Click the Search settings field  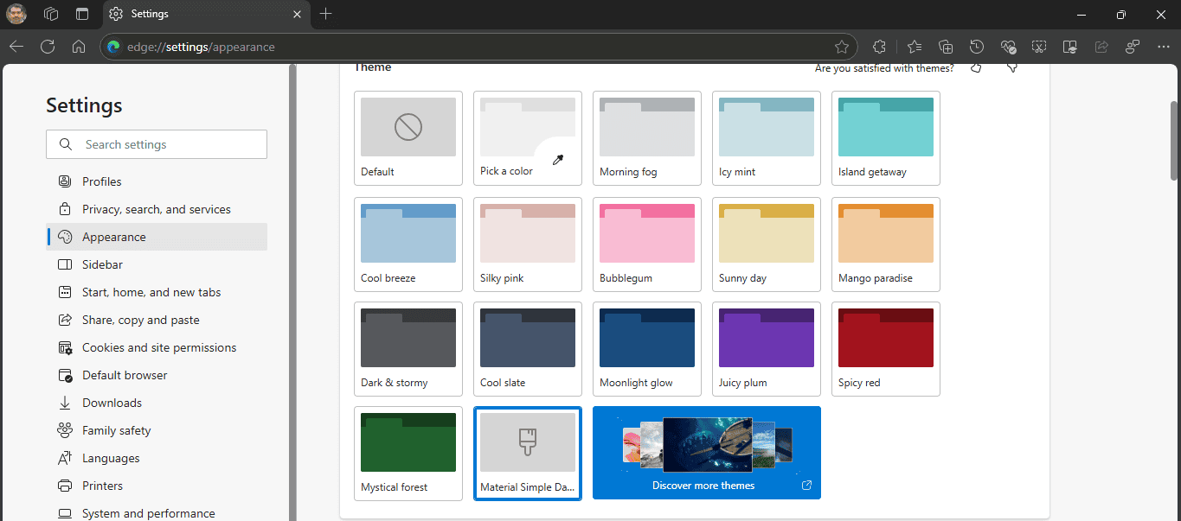pyautogui.click(x=157, y=144)
